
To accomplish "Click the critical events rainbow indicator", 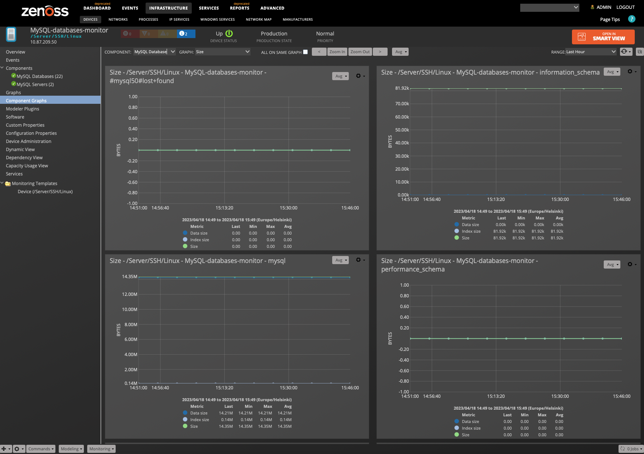I will pos(130,34).
